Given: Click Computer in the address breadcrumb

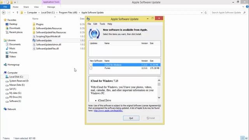Looking at the screenshot, I should coord(32,12).
